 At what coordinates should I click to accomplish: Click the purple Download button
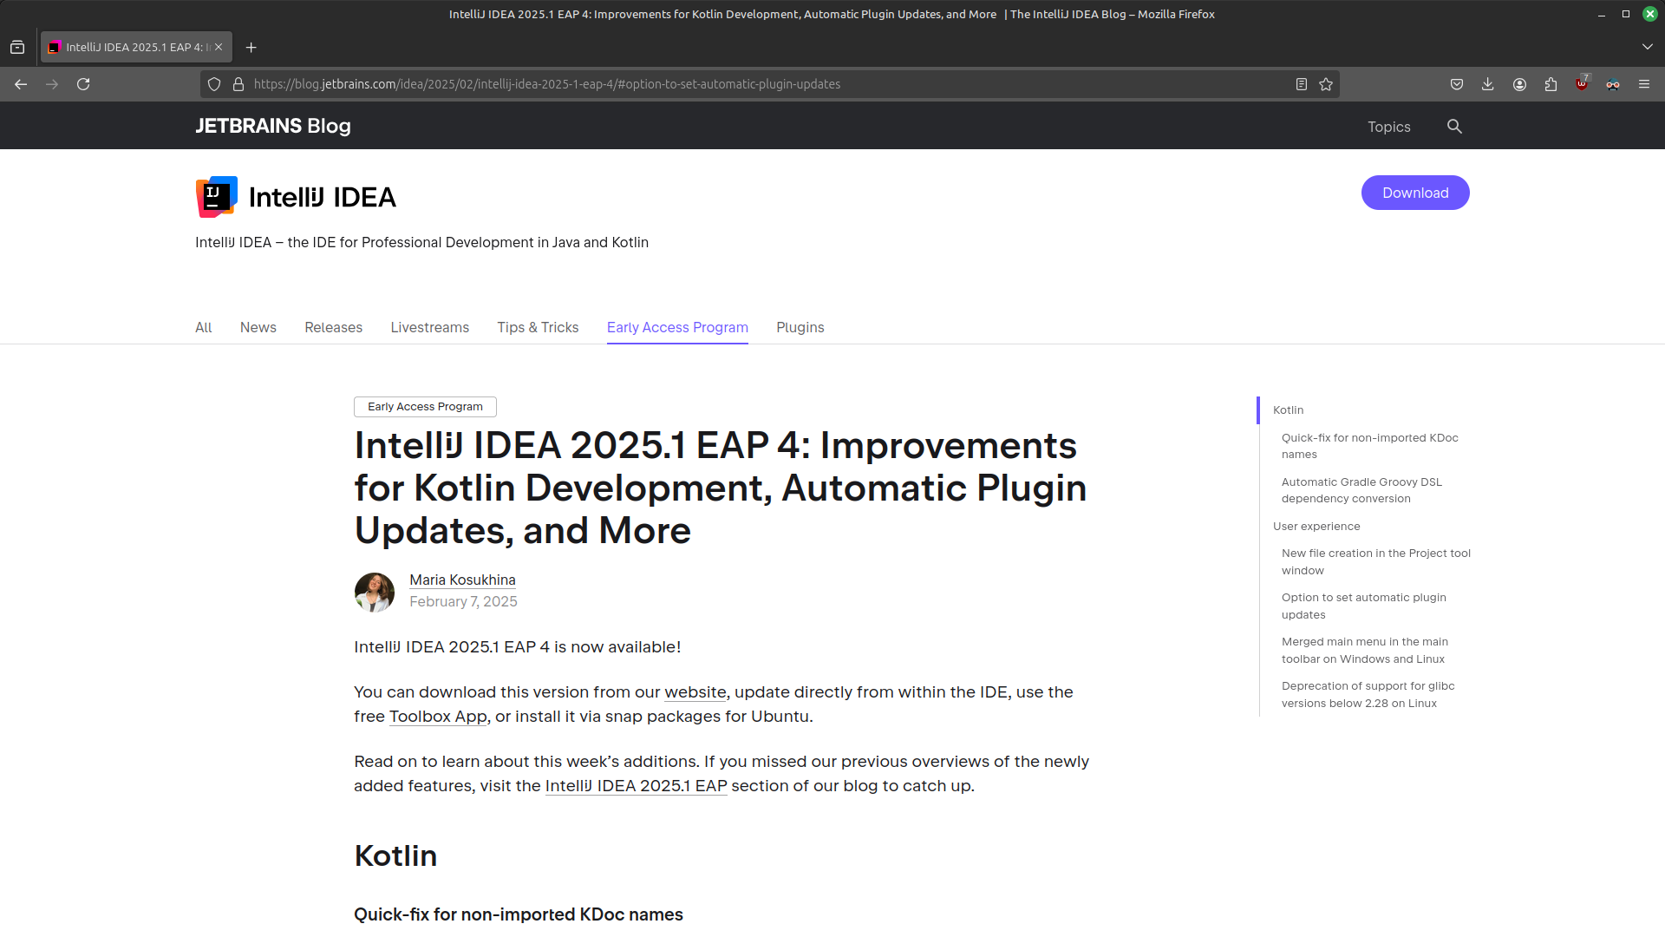click(1415, 193)
